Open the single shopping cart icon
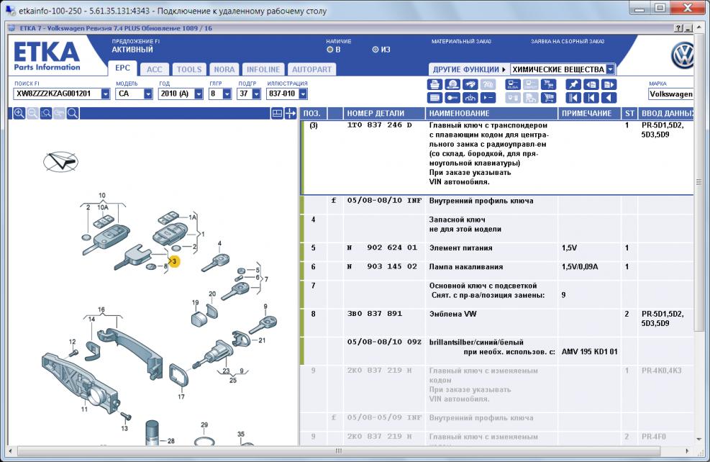710x462 pixels. tap(548, 97)
